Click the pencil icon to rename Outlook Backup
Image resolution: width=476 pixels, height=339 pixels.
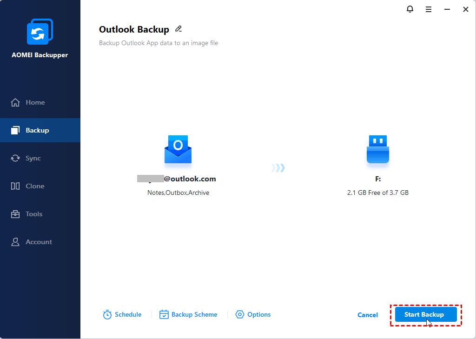[178, 29]
